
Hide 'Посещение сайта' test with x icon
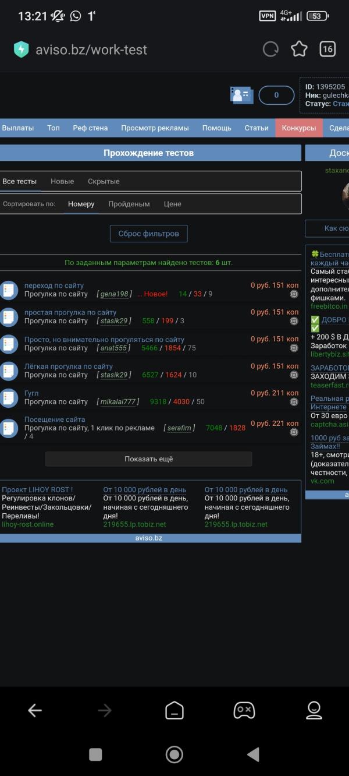pyautogui.click(x=294, y=433)
